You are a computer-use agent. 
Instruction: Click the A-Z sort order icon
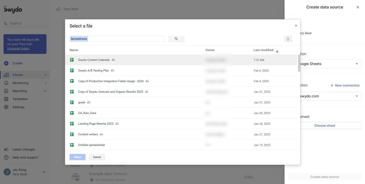coord(288,39)
